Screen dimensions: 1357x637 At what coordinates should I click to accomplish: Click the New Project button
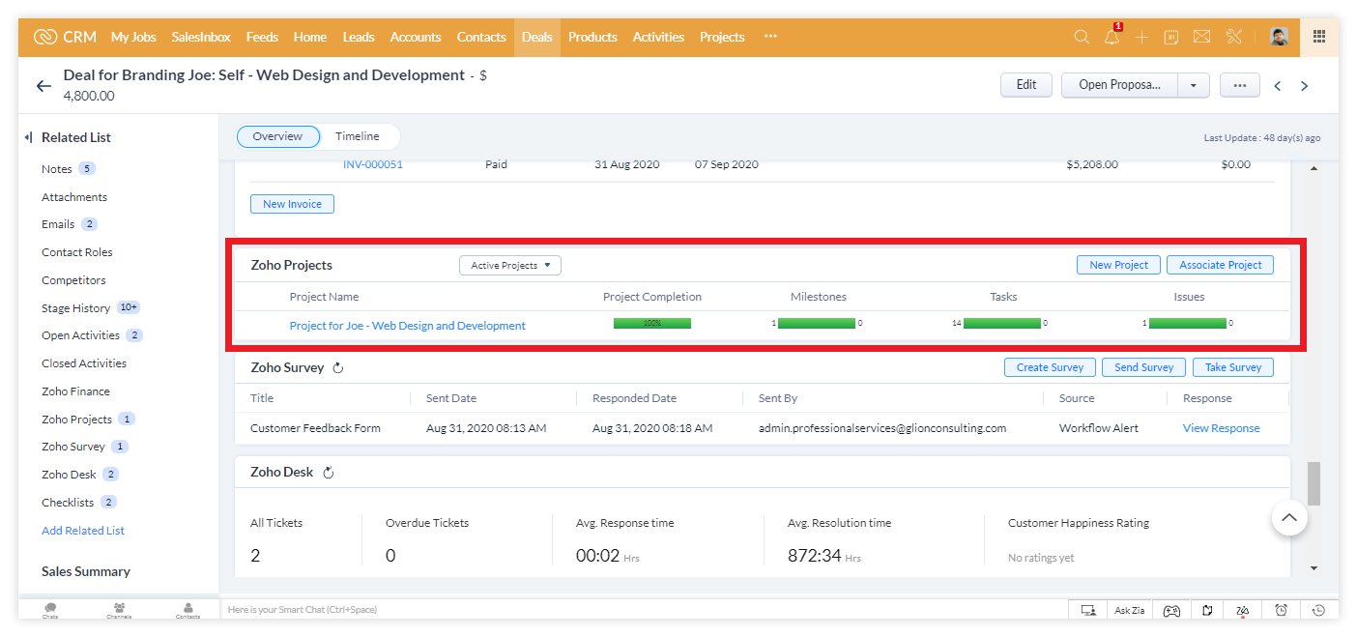pos(1118,265)
